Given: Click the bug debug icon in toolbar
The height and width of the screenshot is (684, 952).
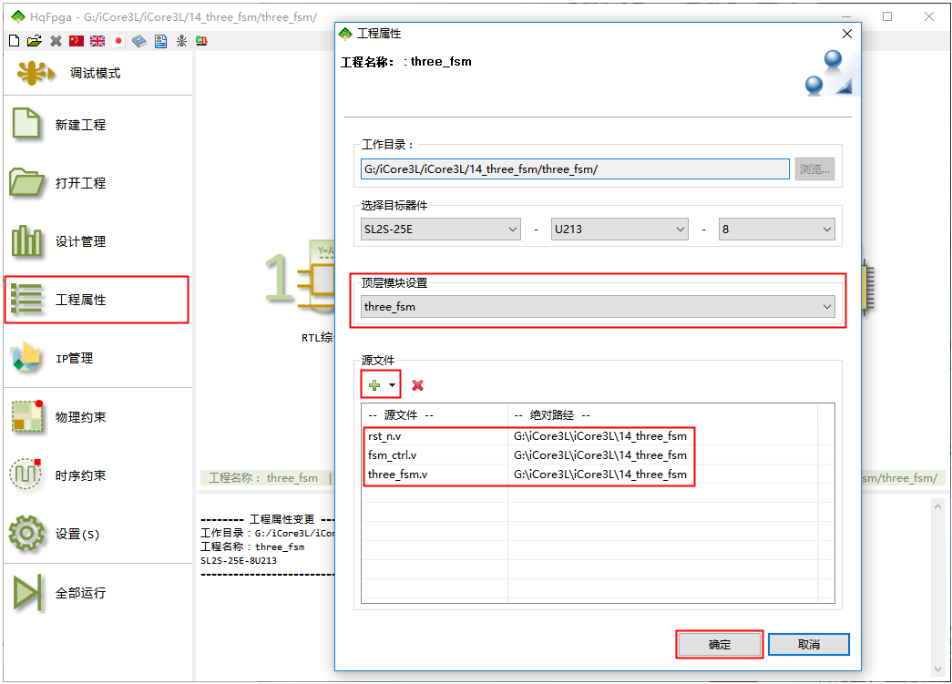Looking at the screenshot, I should coord(181,41).
